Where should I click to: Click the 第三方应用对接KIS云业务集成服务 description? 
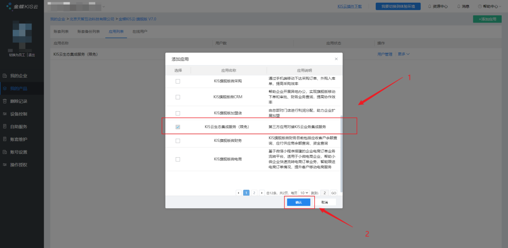pos(297,127)
